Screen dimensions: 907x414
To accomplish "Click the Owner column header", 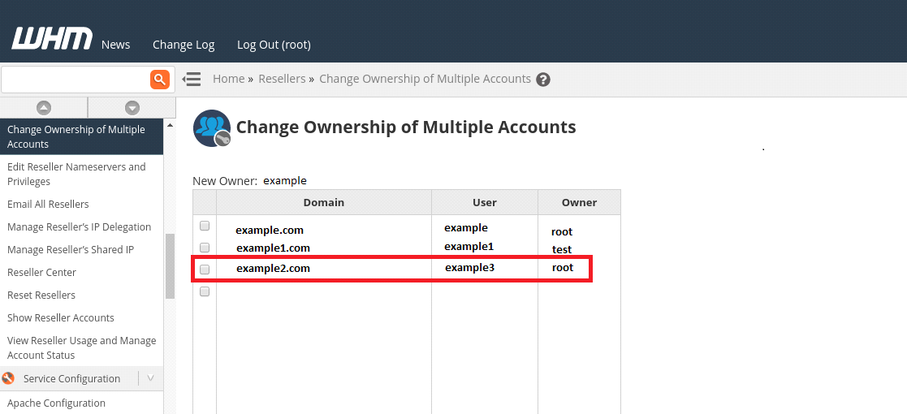I will click(579, 202).
